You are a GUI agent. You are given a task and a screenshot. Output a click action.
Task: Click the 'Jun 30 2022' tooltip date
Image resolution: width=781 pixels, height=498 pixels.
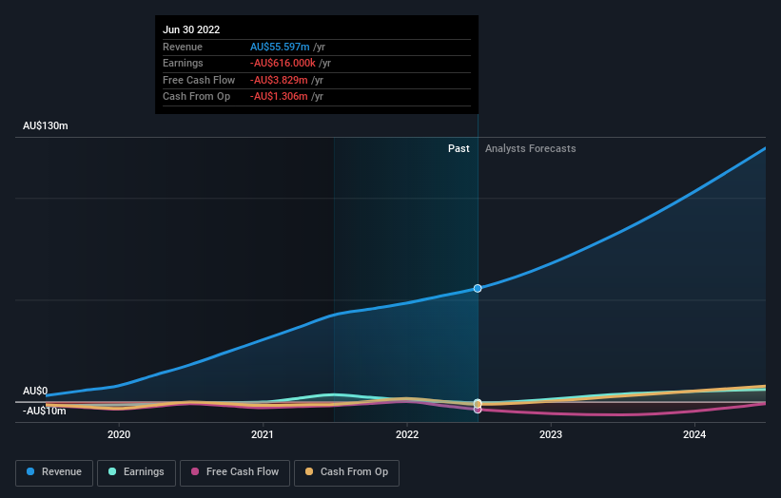(x=191, y=29)
